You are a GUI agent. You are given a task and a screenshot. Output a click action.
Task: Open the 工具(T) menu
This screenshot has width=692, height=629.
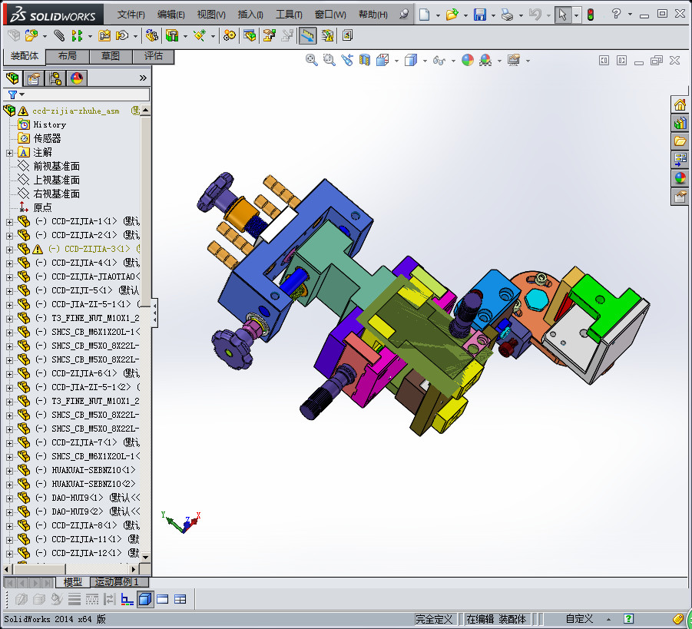click(289, 15)
